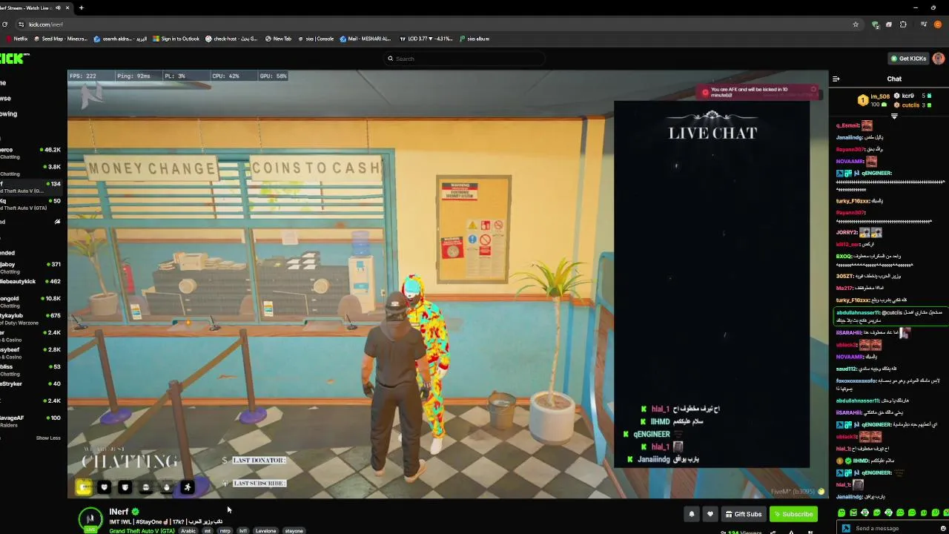The image size is (949, 534).
Task: Open the media control icon in the browser toolbar
Action: pyautogui.click(x=923, y=24)
